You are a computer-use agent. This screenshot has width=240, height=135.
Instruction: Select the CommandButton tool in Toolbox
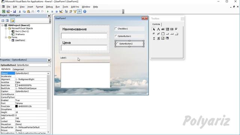coord(167,34)
